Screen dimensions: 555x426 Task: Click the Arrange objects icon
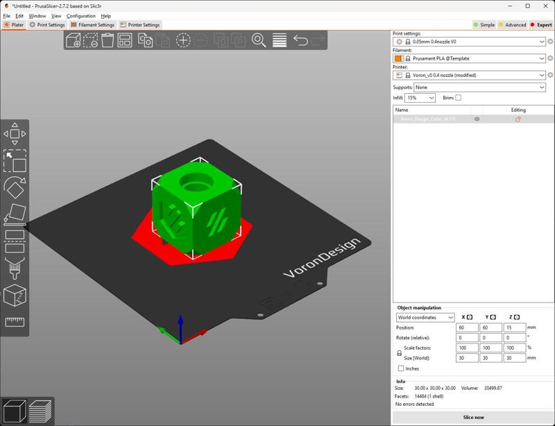pos(125,40)
